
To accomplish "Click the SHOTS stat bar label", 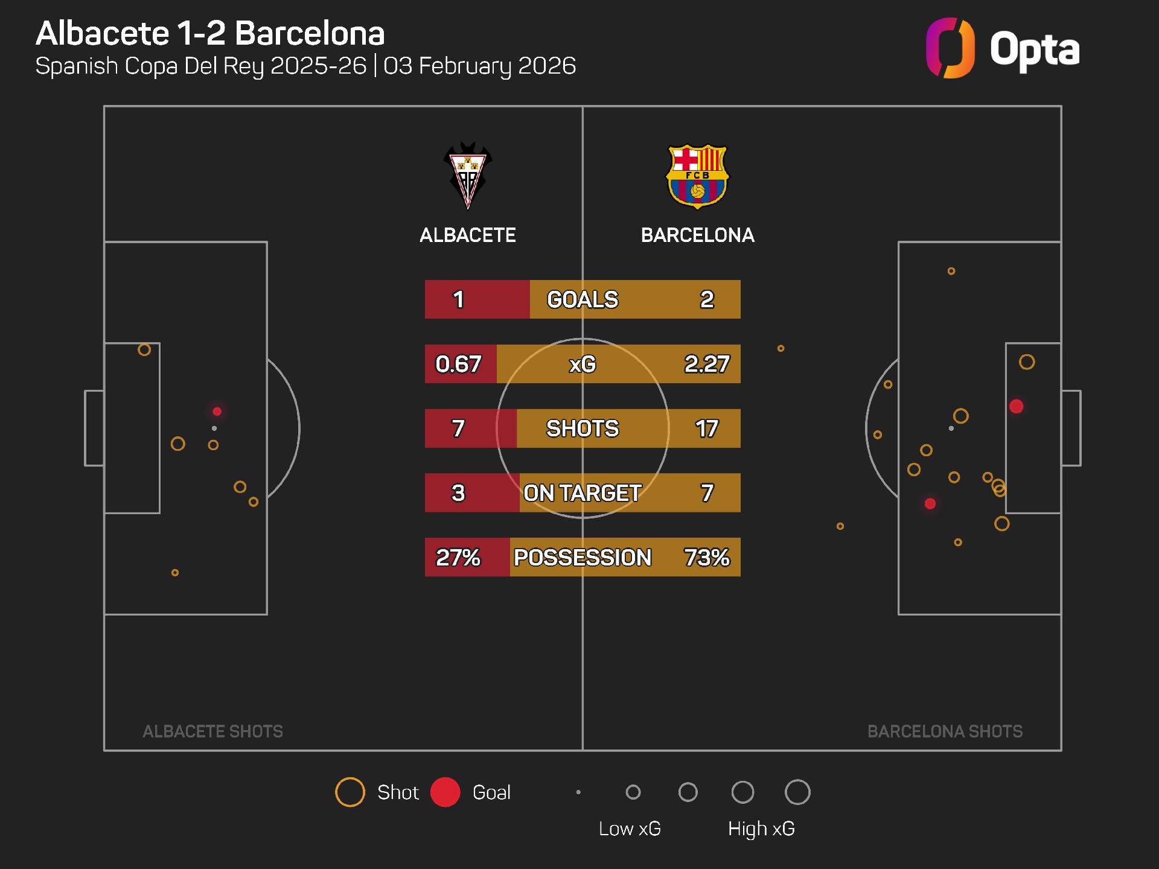I will coord(583,428).
